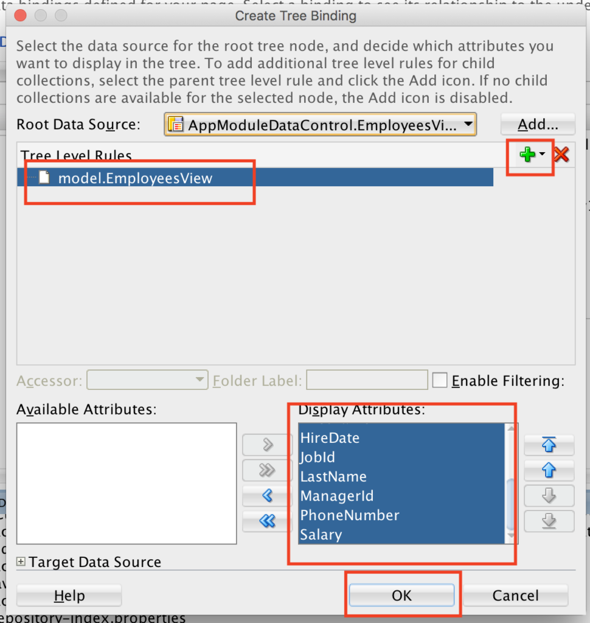Open Help for the dialog
The height and width of the screenshot is (623, 590).
coord(68,595)
